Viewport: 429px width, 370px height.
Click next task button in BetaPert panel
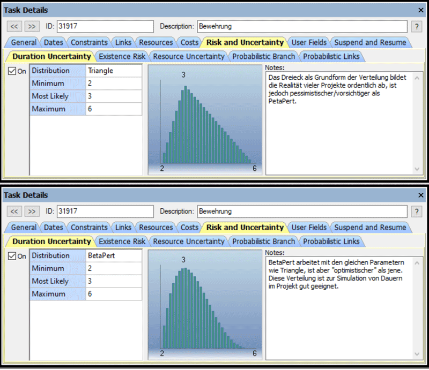[x=32, y=212]
